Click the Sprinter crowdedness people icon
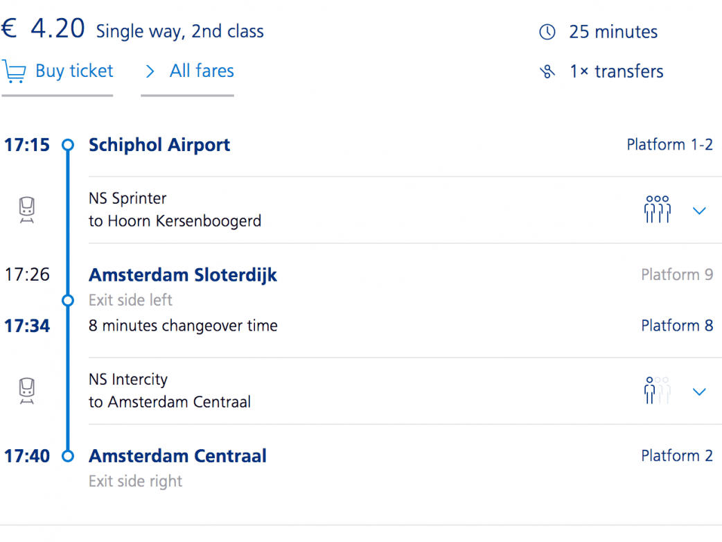Screen dimensions: 722x542 pyautogui.click(x=657, y=209)
